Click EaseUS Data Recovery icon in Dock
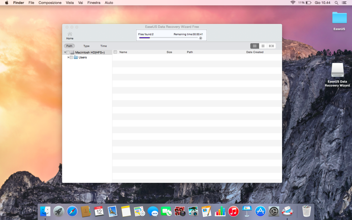Viewport: 352px width, 220px height. pyautogui.click(x=287, y=211)
